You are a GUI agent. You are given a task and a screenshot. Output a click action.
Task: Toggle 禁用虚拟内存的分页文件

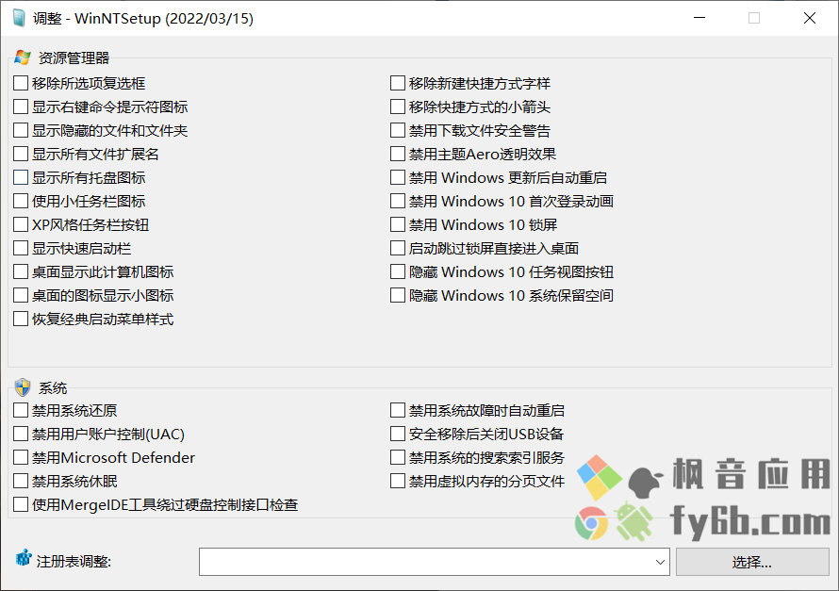tap(398, 481)
